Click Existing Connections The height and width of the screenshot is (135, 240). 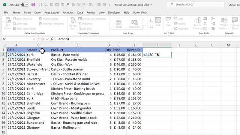pos(52,24)
